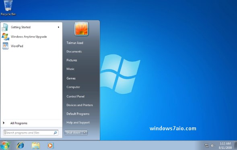Click the user account flower picture
237x150 pixels.
pos(81,29)
